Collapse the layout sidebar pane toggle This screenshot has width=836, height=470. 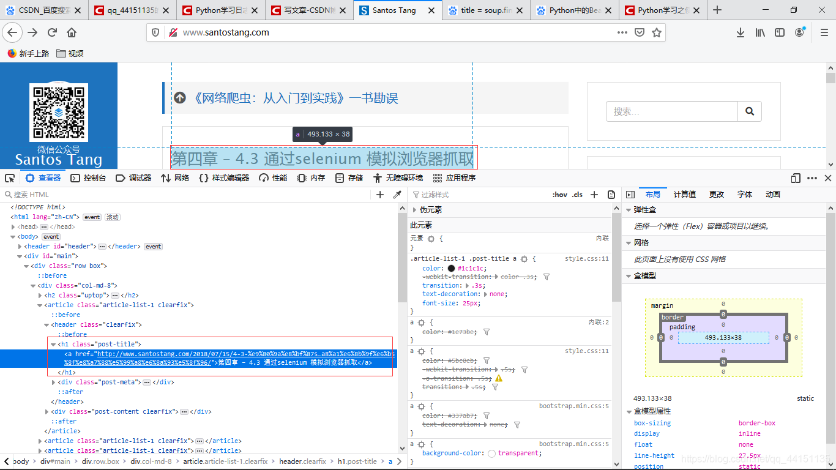click(x=630, y=195)
